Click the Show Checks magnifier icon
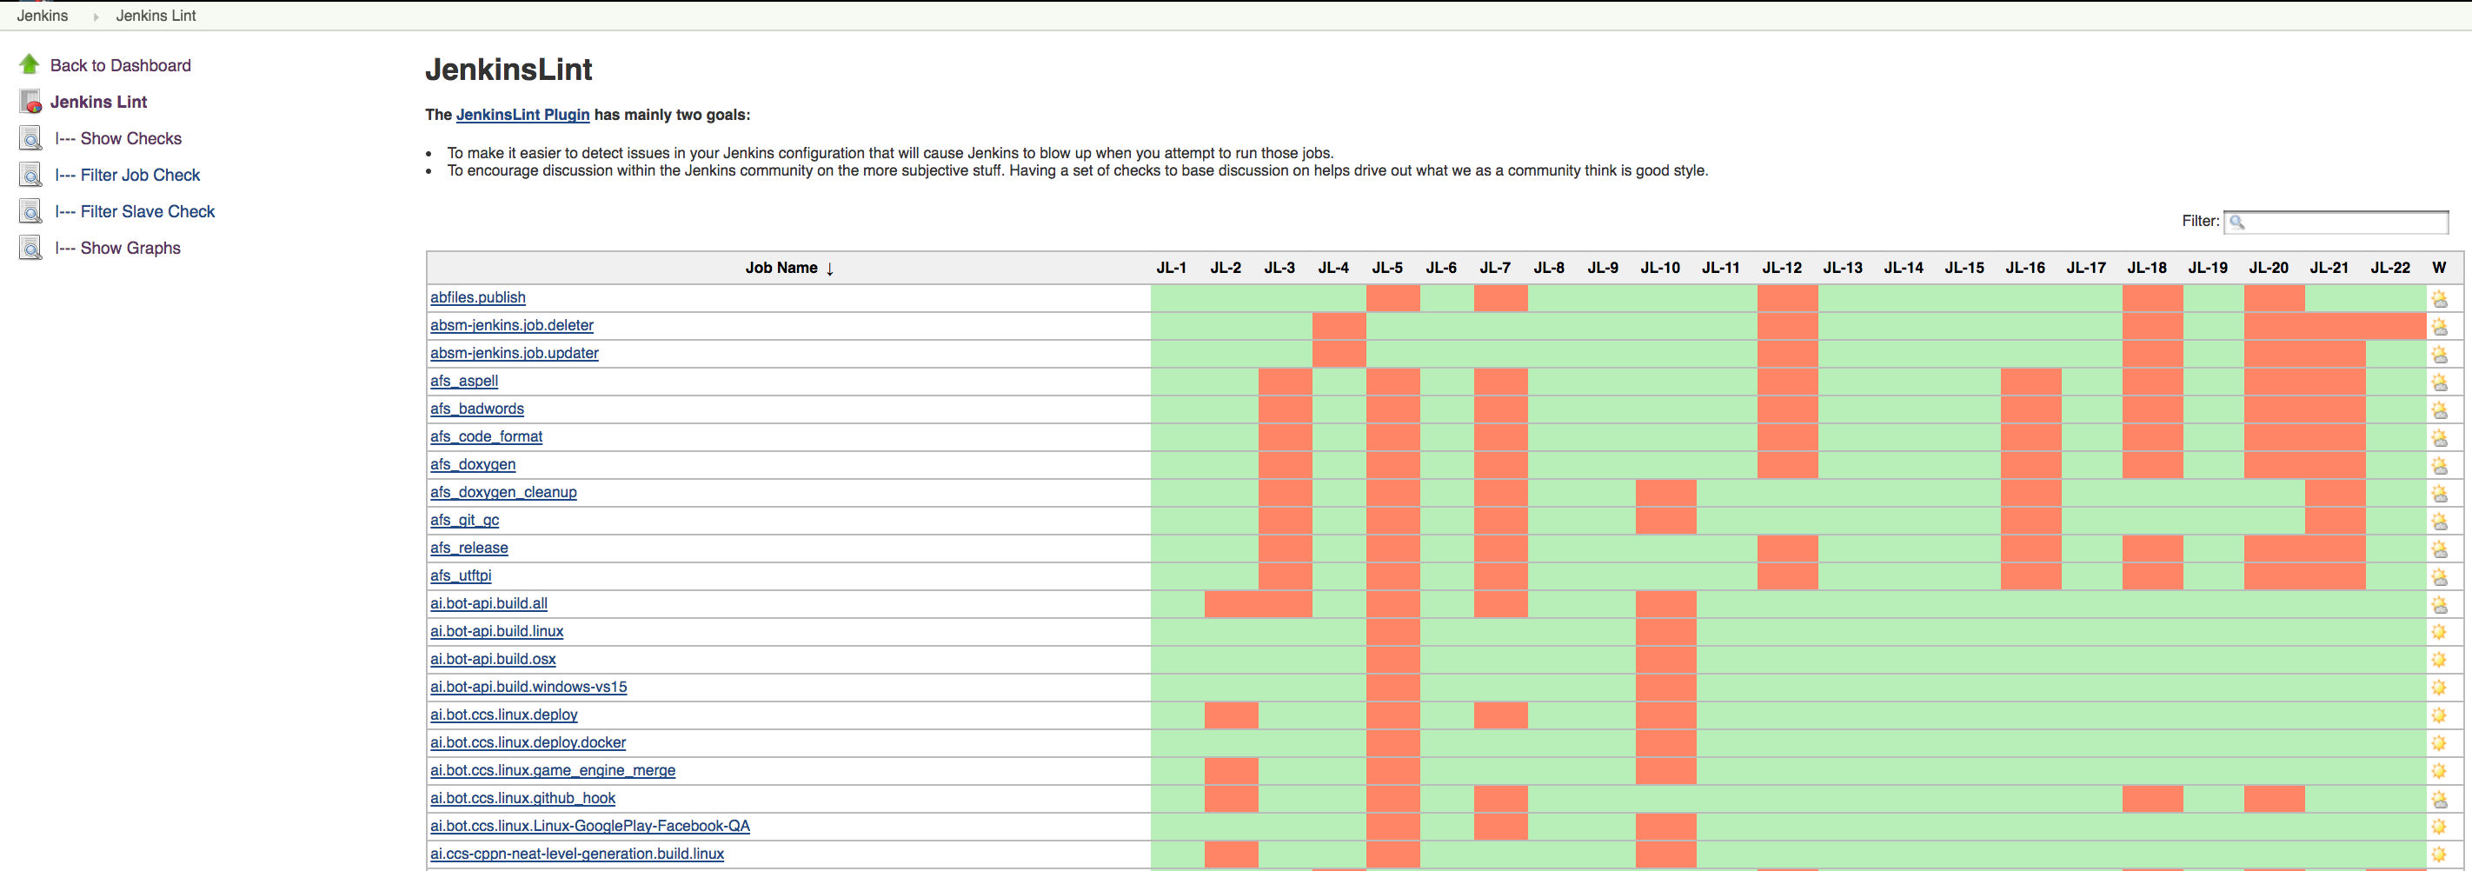The height and width of the screenshot is (871, 2472). coord(30,138)
